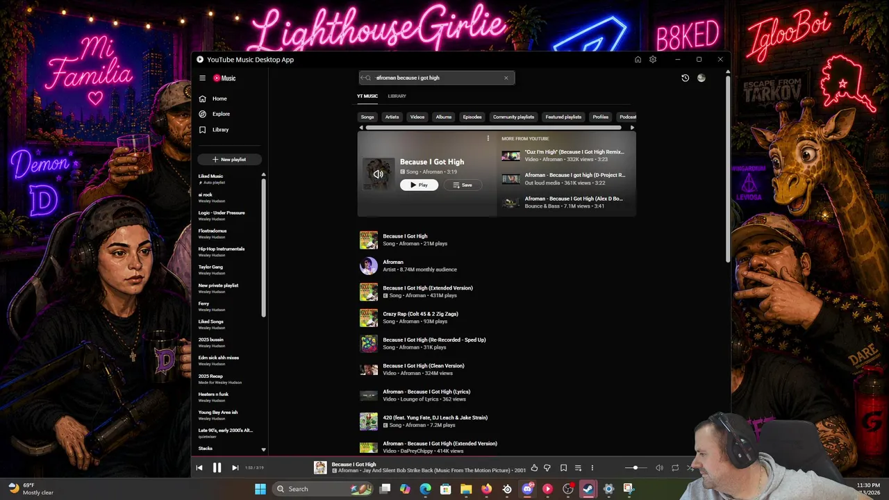Seek on the red song progress bar
The height and width of the screenshot is (500, 889).
click(x=460, y=457)
